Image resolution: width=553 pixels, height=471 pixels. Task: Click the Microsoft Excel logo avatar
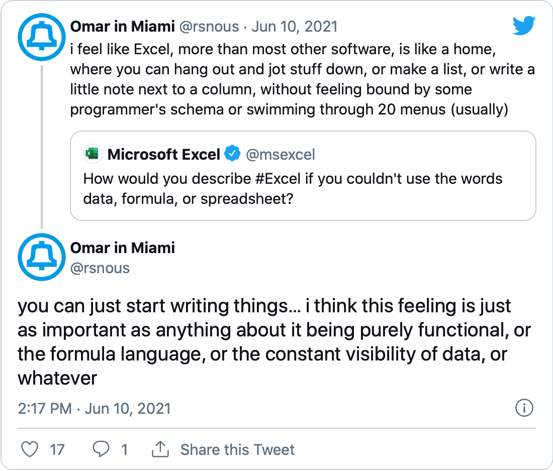coord(93,154)
